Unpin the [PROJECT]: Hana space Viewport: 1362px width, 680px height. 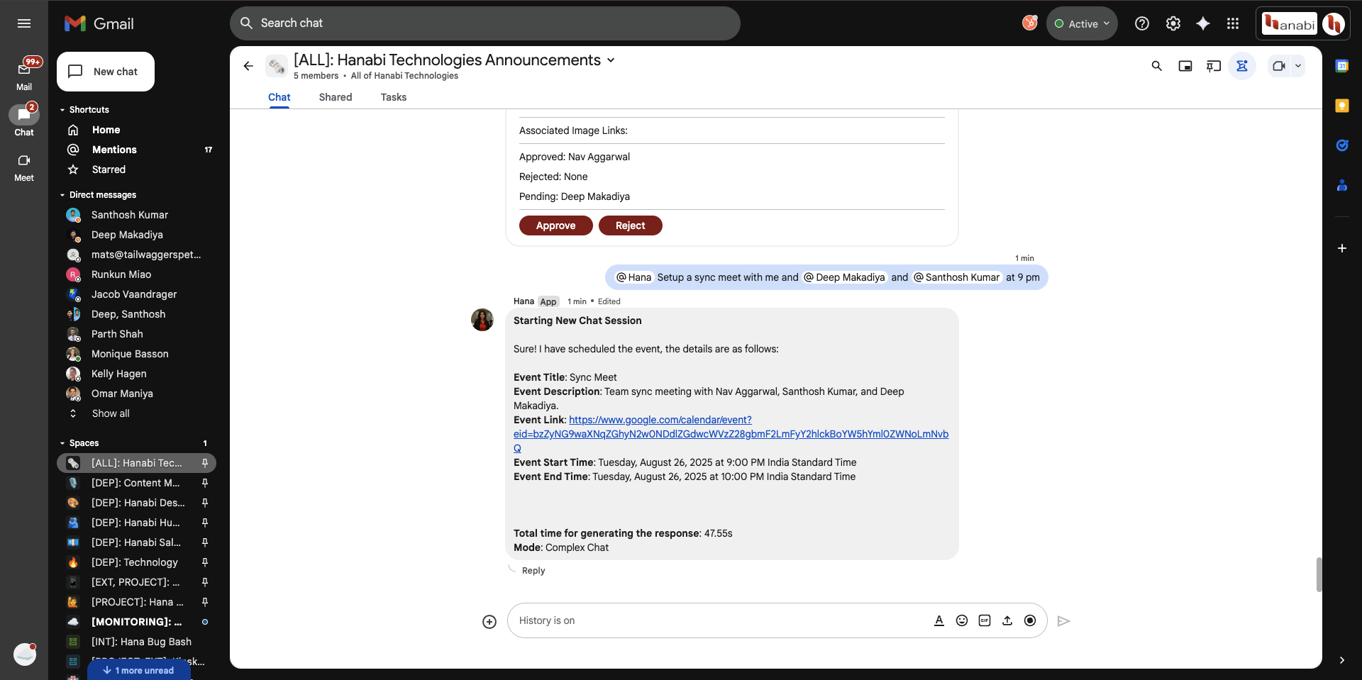(205, 602)
